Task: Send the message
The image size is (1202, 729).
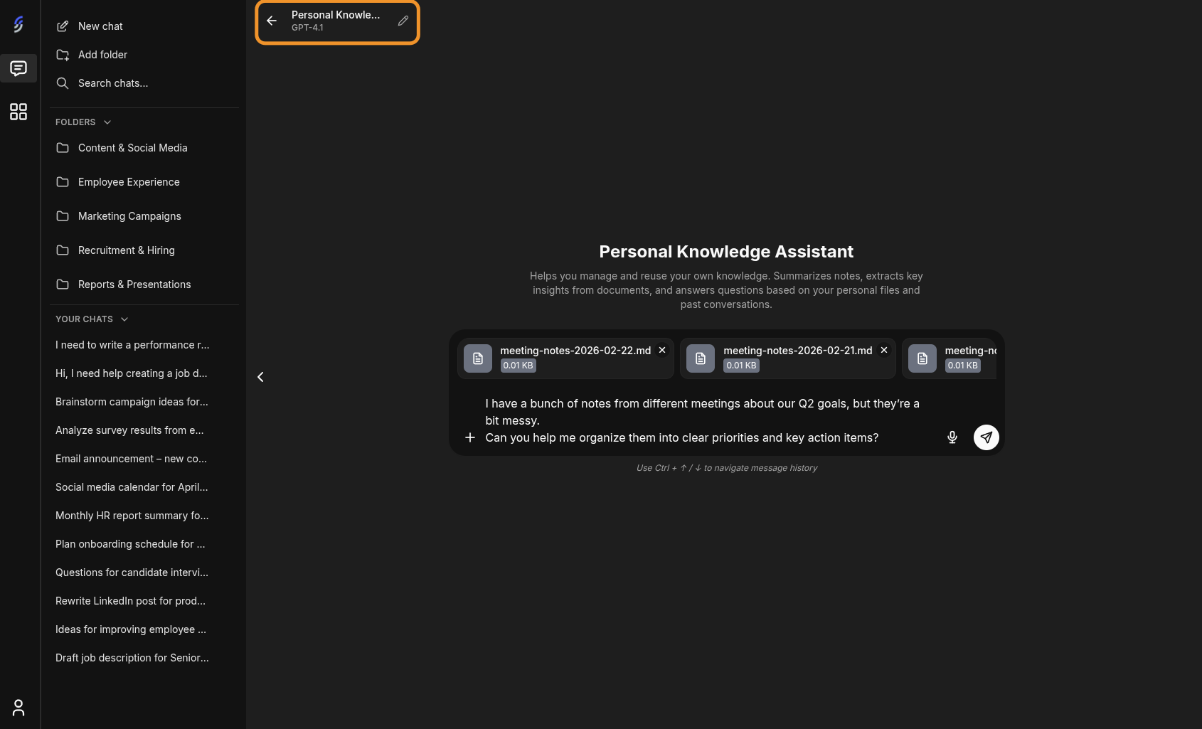Action: click(x=986, y=437)
